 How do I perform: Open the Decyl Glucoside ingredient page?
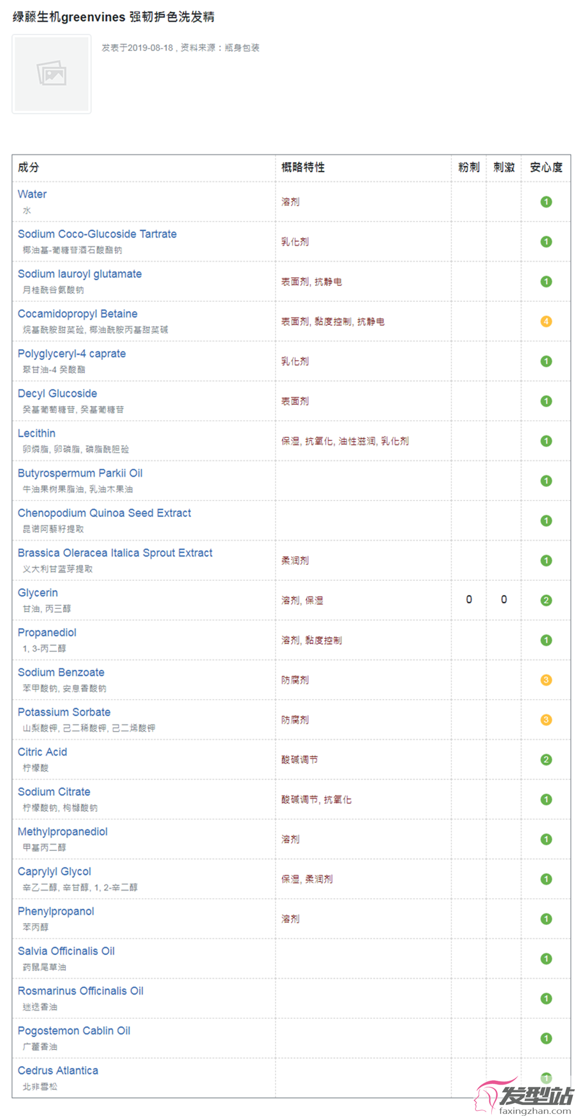click(x=57, y=394)
